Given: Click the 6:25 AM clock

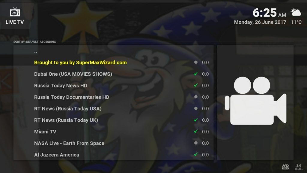Looking at the screenshot, I should [x=269, y=13].
